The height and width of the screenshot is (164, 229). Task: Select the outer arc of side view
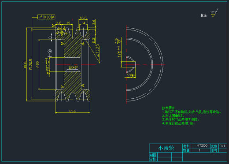point(163,64)
